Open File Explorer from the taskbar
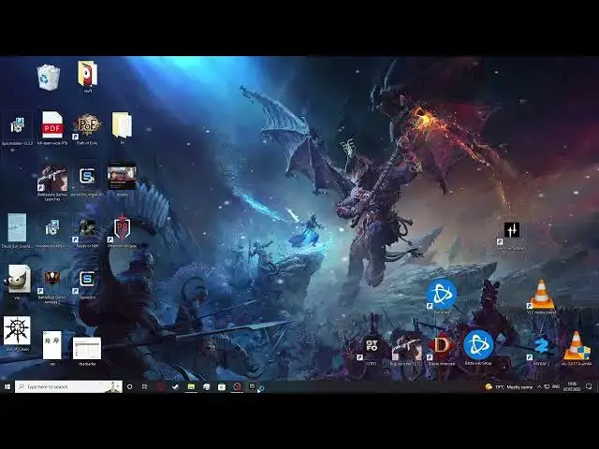 pos(191,386)
